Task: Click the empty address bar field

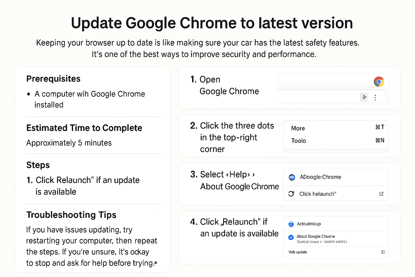Action: coord(324,82)
